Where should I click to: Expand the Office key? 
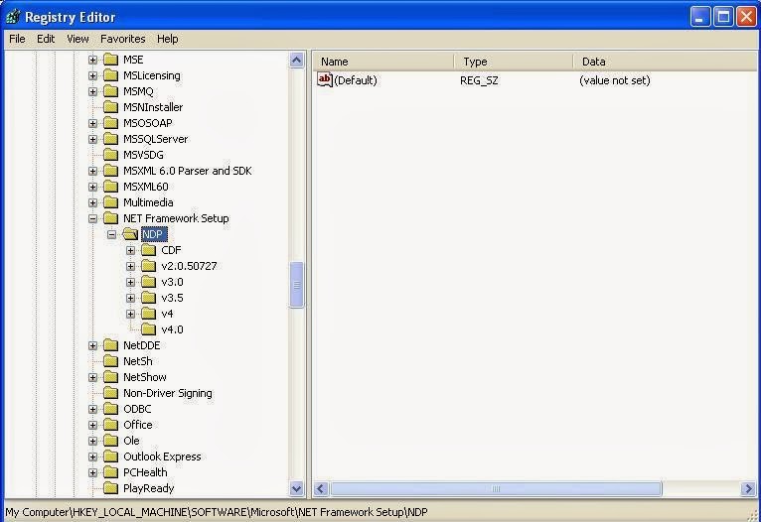click(92, 425)
